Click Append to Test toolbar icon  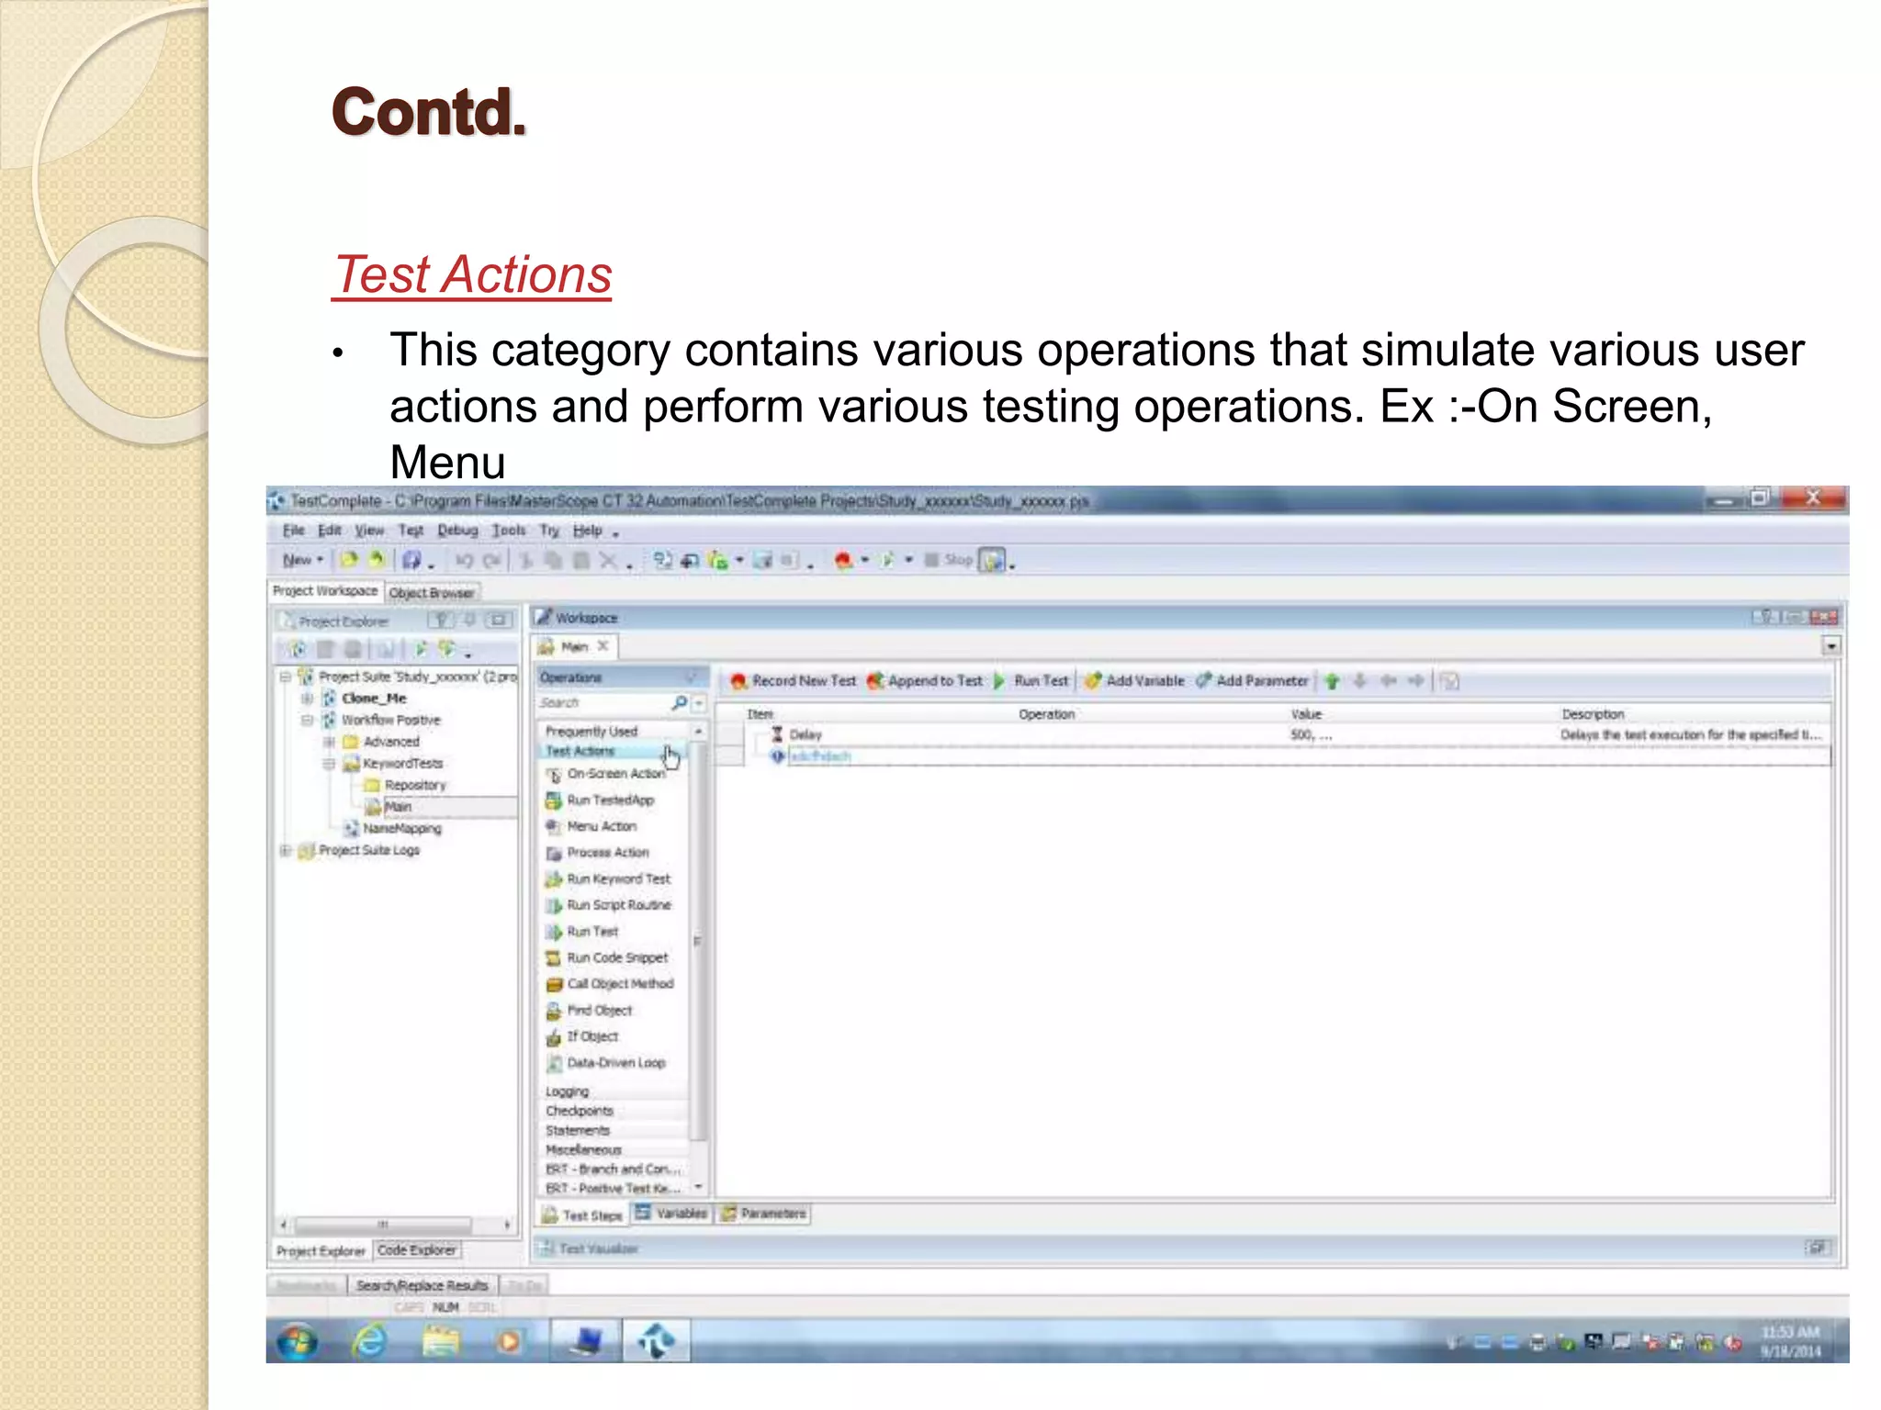pos(875,681)
